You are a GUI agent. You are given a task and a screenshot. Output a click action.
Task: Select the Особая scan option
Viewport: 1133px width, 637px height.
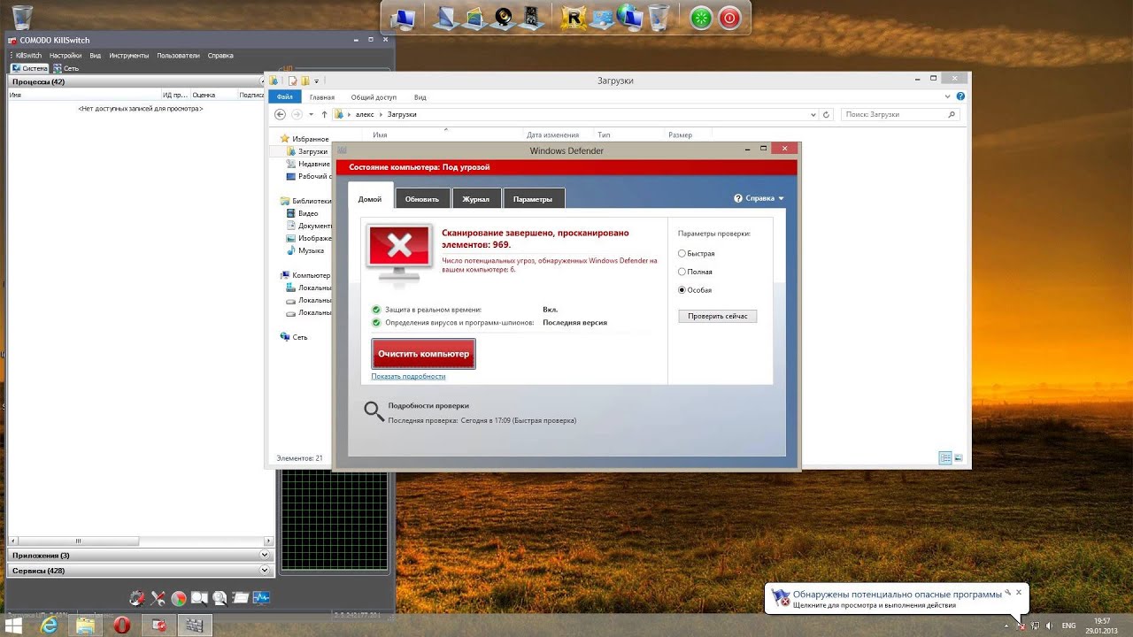(682, 290)
